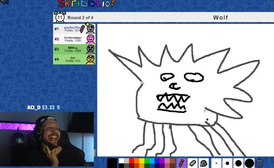274x168 pixels.
Task: Pick the orange color swatch
Action: pos(137,161)
